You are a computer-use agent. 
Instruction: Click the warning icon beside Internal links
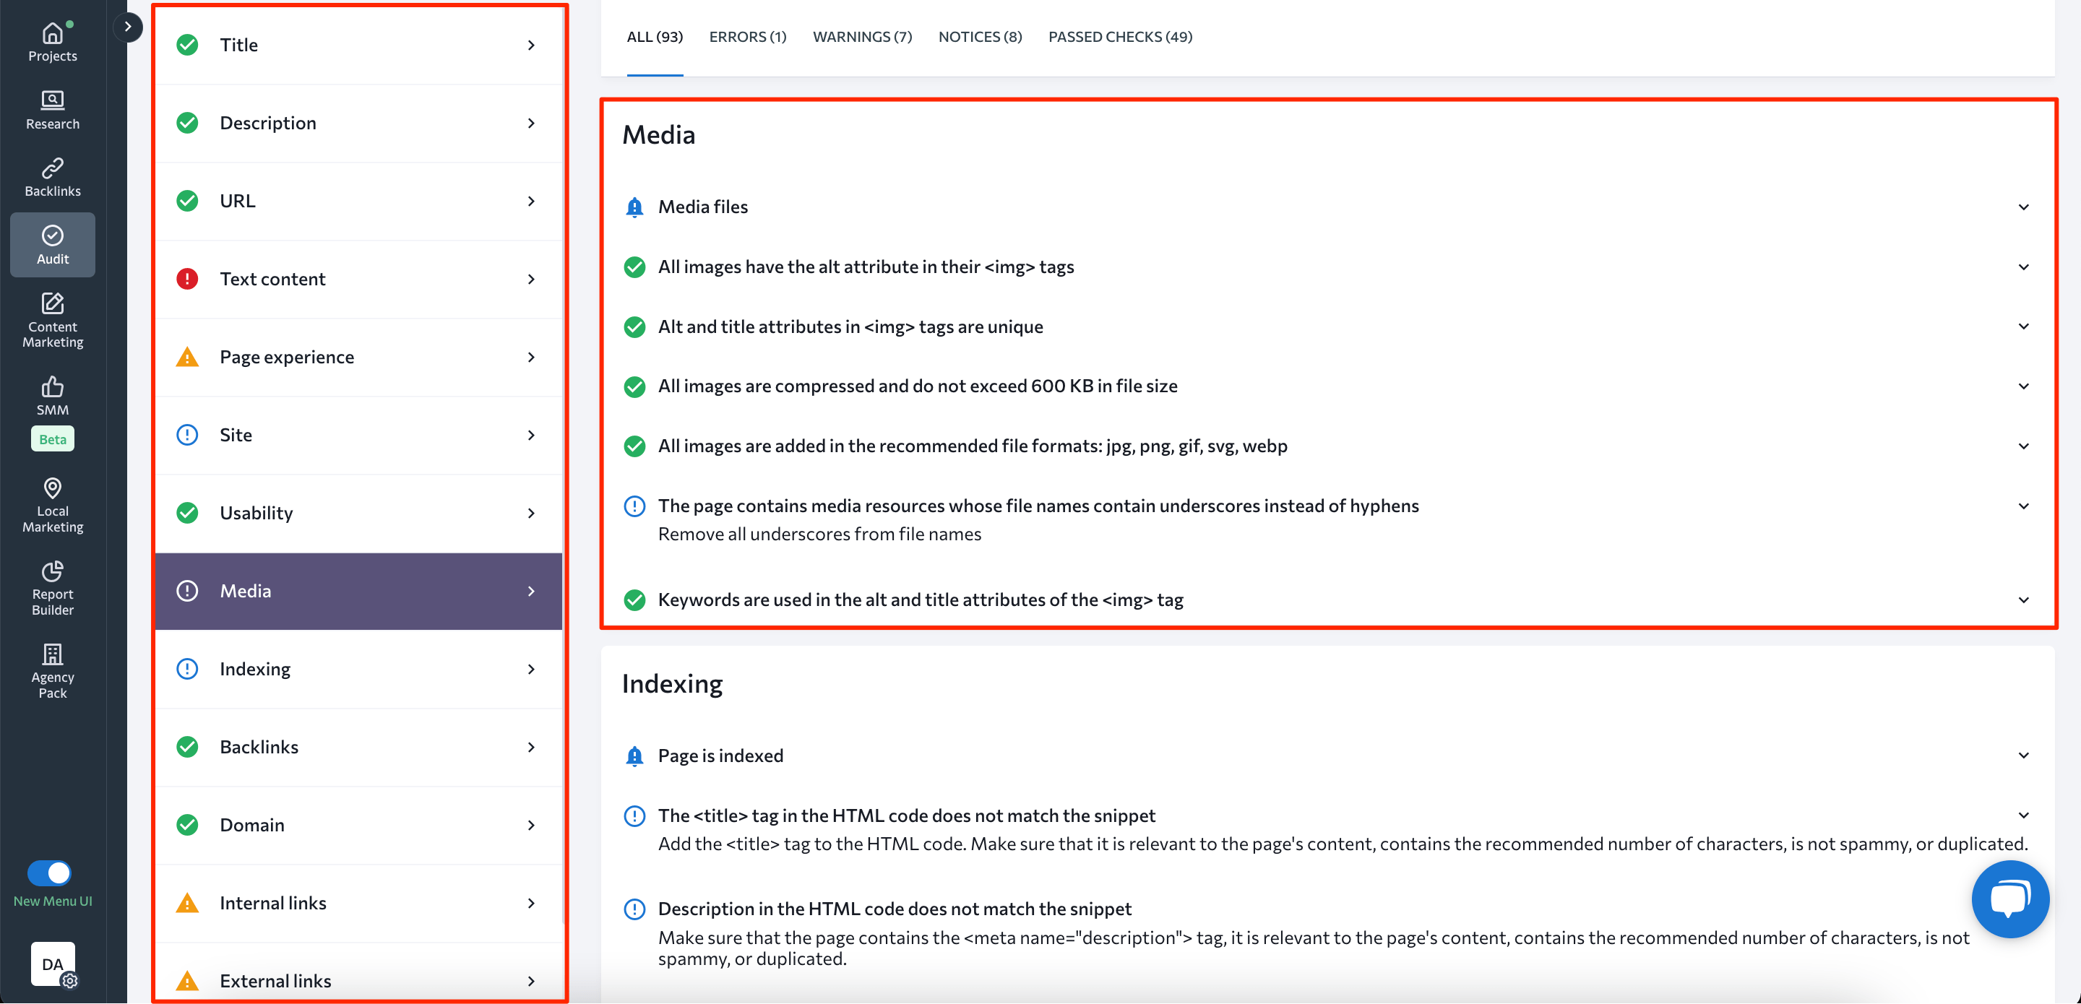pos(187,903)
